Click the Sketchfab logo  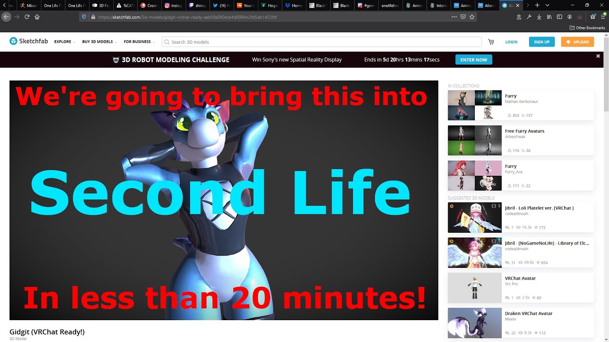[x=29, y=41]
